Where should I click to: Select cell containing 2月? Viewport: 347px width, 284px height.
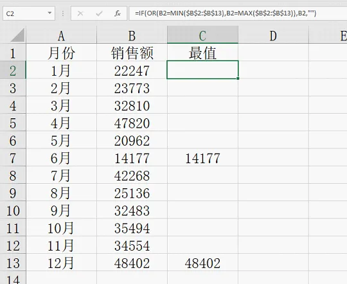coord(61,87)
